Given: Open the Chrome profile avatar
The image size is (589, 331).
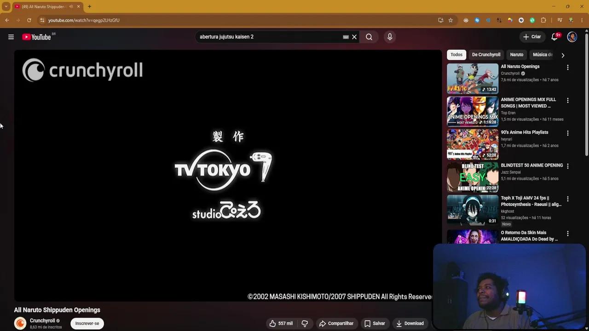Looking at the screenshot, I should pos(571,20).
